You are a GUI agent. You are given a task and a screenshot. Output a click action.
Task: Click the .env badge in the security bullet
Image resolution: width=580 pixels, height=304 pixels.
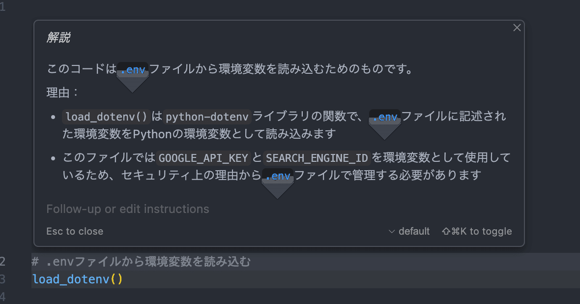277,175
